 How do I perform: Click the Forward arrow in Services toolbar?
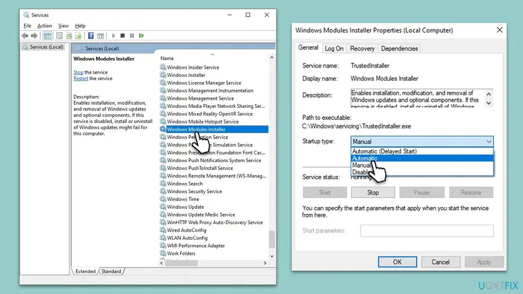tap(34, 36)
